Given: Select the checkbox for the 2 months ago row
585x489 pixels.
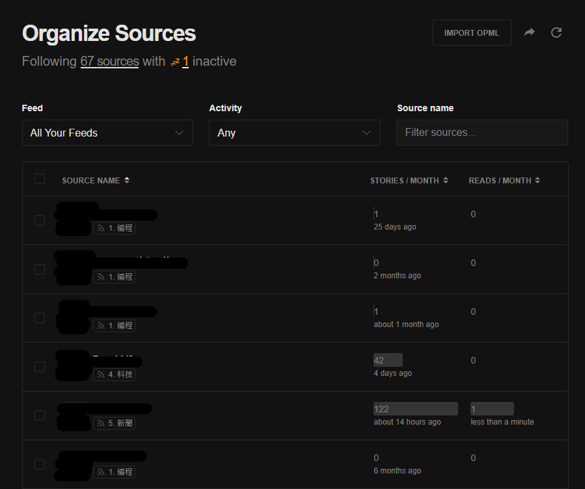Looking at the screenshot, I should (x=40, y=269).
